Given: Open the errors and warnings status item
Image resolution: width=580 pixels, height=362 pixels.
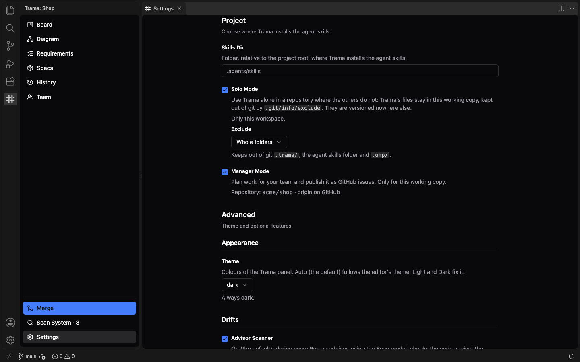Looking at the screenshot, I should [63, 356].
